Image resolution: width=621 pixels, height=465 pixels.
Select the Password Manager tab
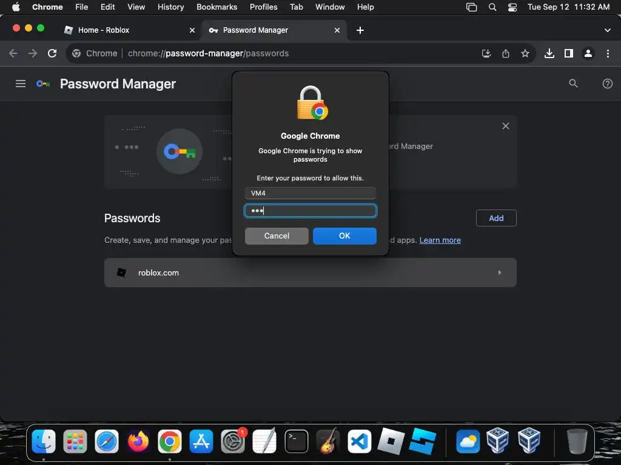tap(274, 30)
